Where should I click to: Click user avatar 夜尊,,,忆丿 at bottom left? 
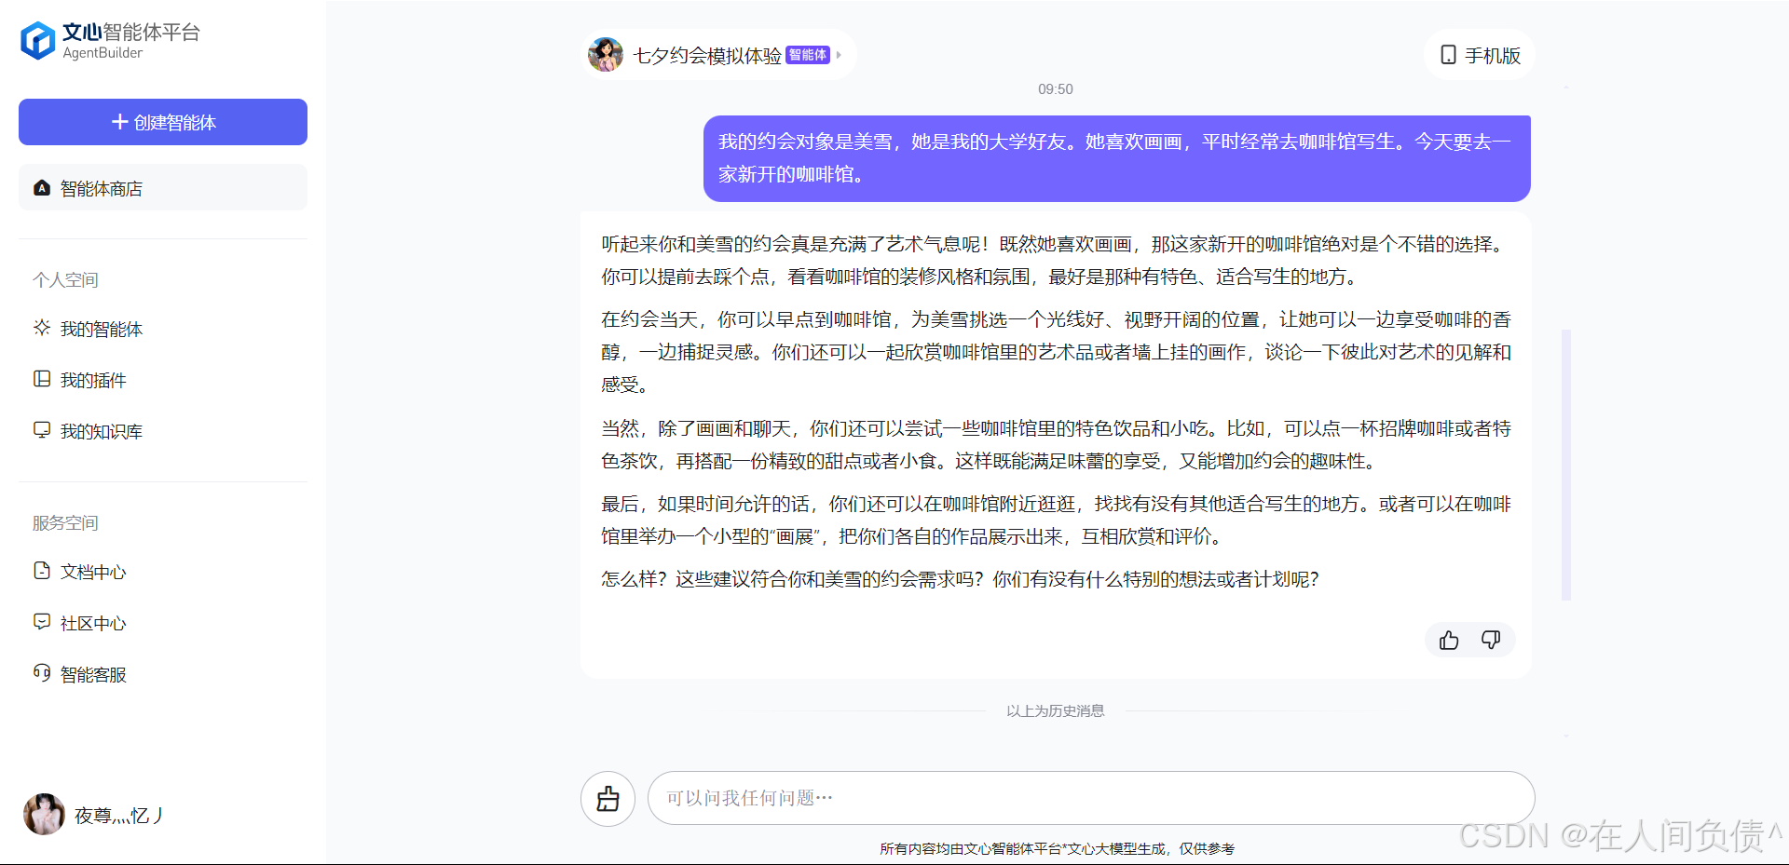[44, 815]
